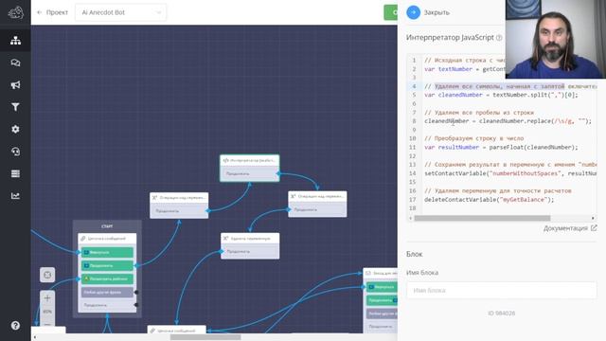Open the dialogs chat-bubbles icon in sidebar
606x341 pixels.
[15, 63]
